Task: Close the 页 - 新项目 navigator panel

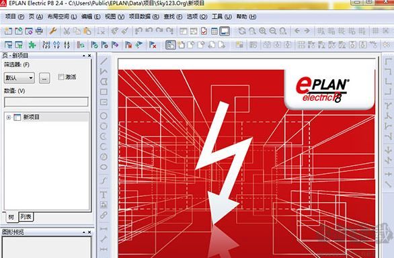Action: (89, 56)
